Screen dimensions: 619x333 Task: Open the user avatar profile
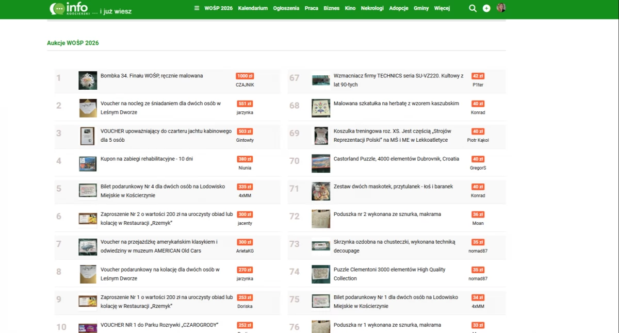pos(501,8)
